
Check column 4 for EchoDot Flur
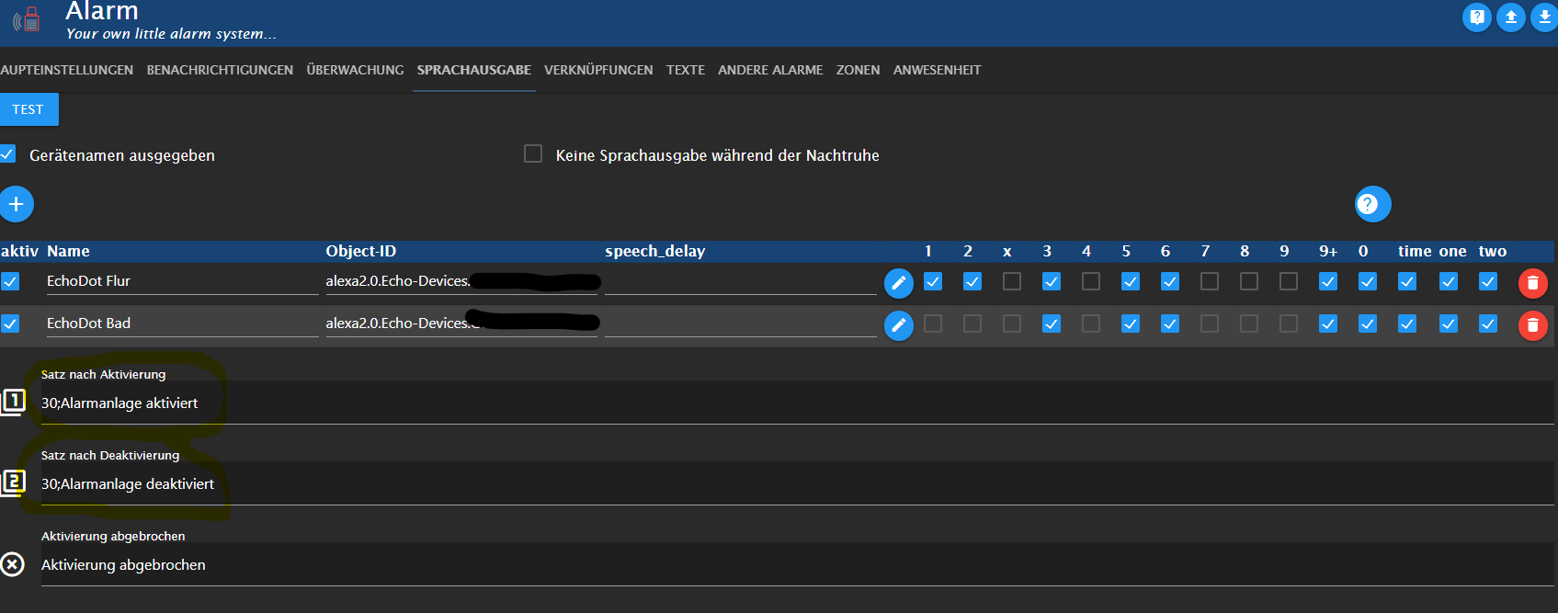pos(1091,281)
